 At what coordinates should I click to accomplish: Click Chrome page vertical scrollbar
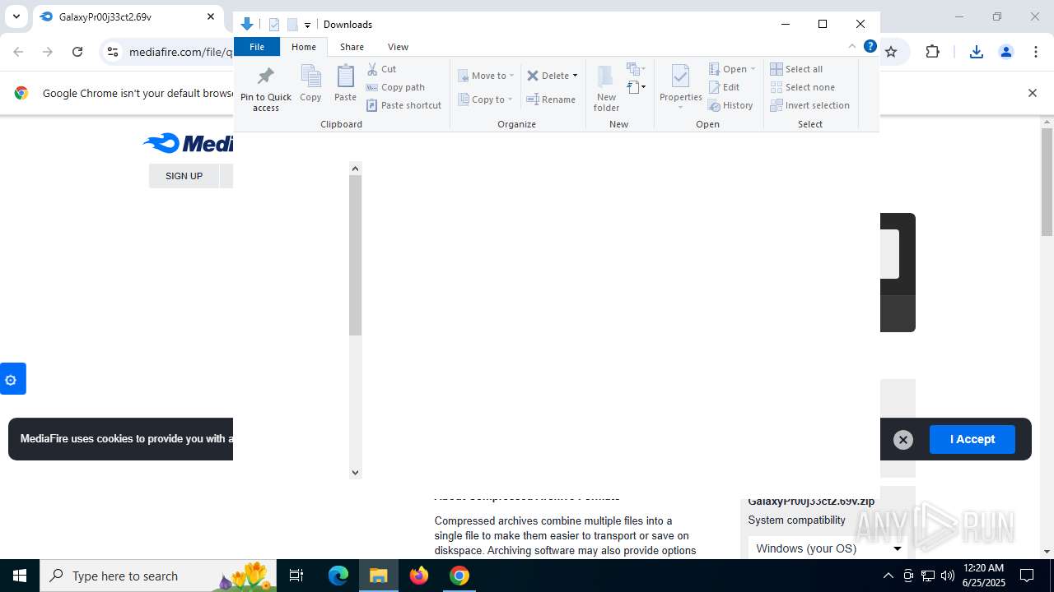click(1047, 182)
